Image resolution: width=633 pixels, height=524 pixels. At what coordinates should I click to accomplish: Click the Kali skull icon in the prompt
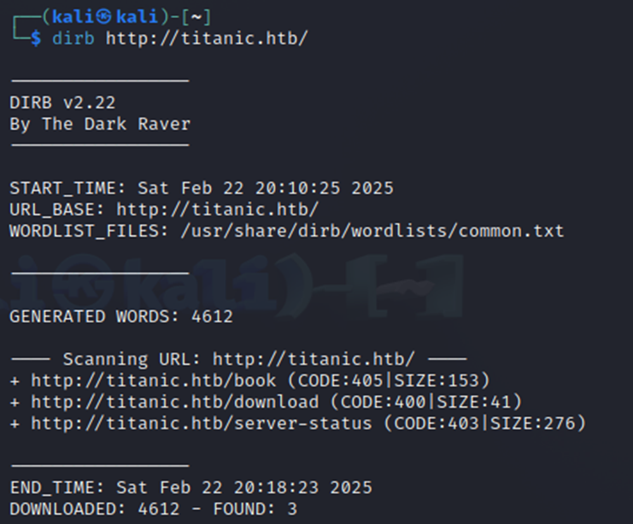pyautogui.click(x=104, y=16)
